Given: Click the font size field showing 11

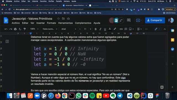Looking at the screenshot, I should (x=85, y=29).
